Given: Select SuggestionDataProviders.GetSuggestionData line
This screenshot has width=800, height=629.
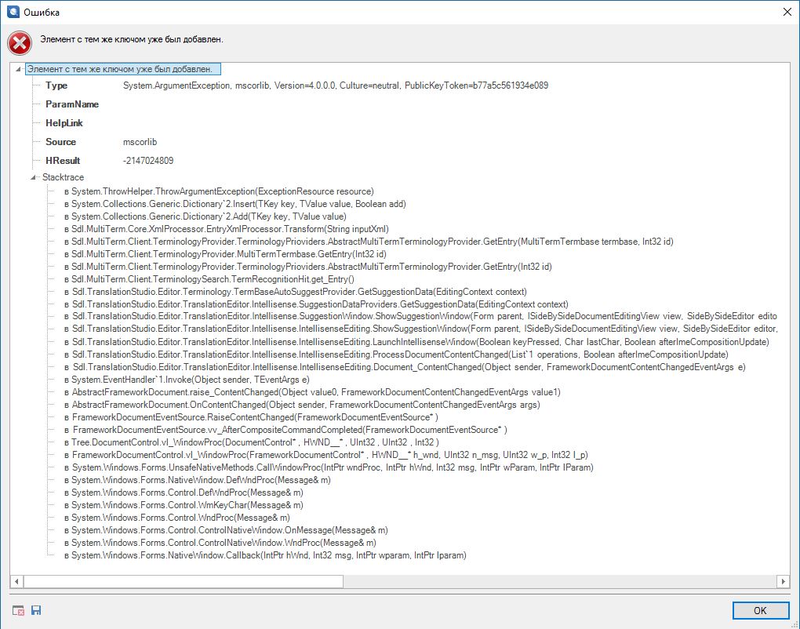Looking at the screenshot, I should [x=316, y=304].
